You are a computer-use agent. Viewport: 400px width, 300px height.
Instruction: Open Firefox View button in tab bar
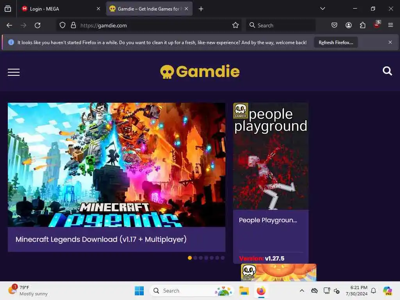tap(8, 9)
